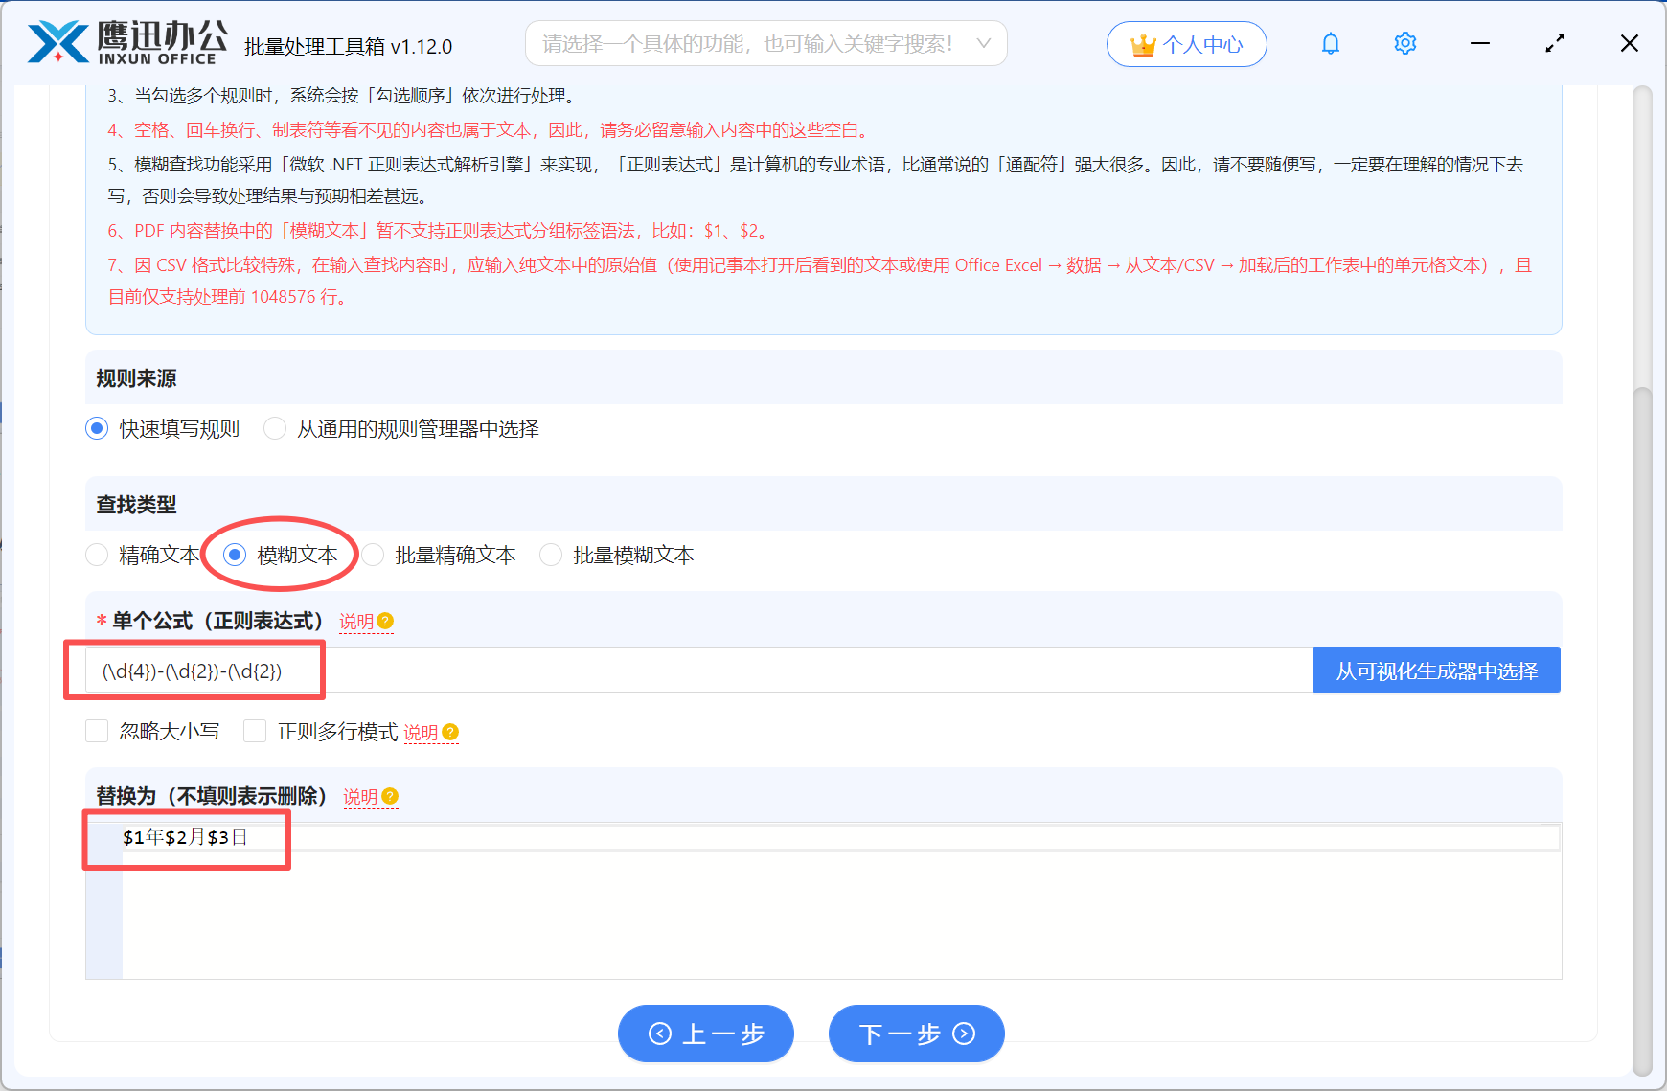
Task: Click the notification bell icon
Action: (x=1331, y=43)
